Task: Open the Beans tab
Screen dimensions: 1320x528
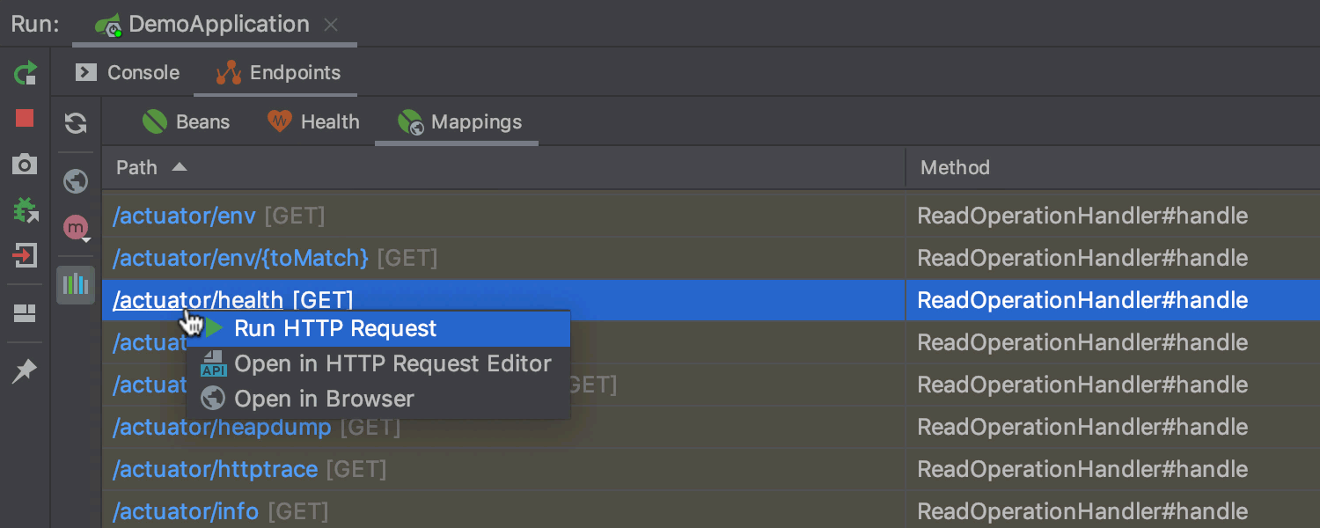Action: tap(187, 121)
